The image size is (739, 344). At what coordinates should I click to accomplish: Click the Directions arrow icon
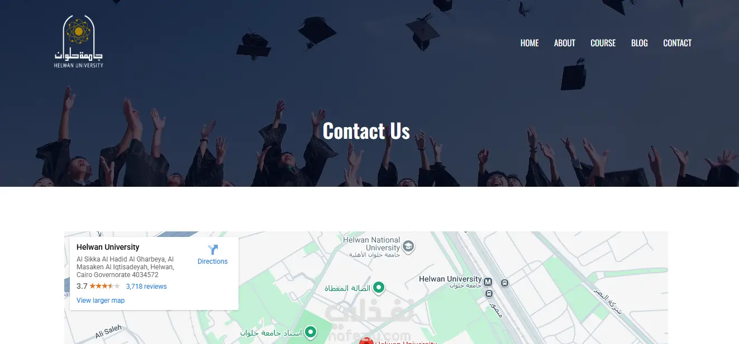(x=213, y=250)
